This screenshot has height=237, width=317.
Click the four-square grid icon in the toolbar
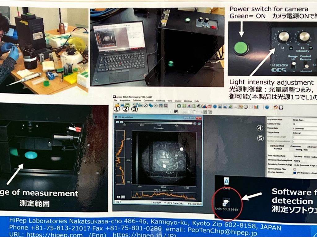click(184, 106)
